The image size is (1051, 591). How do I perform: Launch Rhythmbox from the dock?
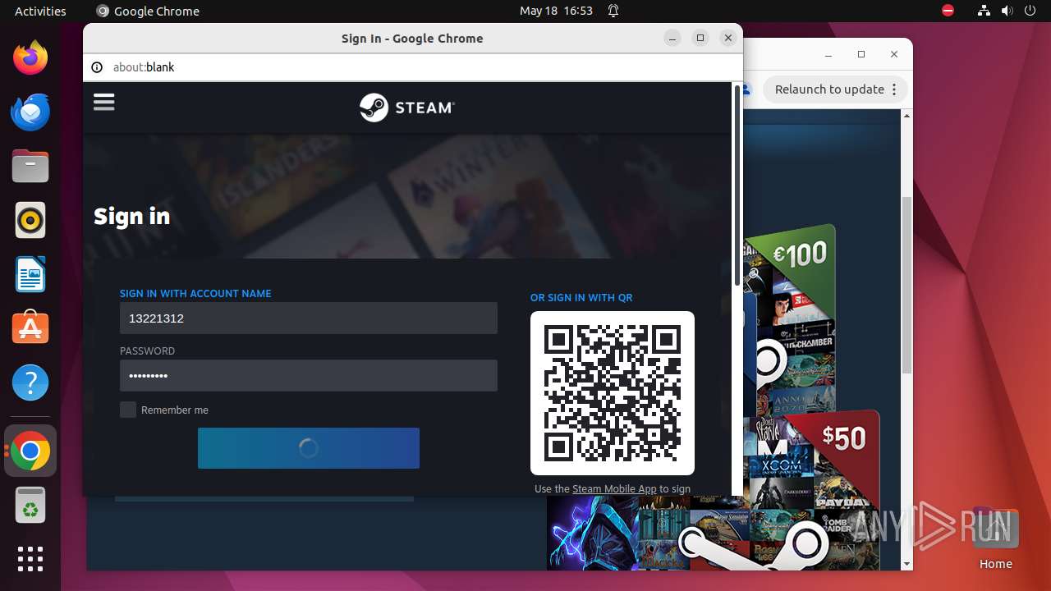coord(30,220)
